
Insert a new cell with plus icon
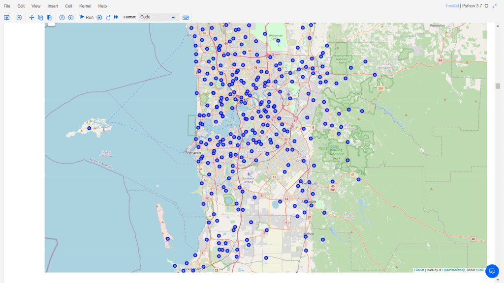(x=19, y=17)
